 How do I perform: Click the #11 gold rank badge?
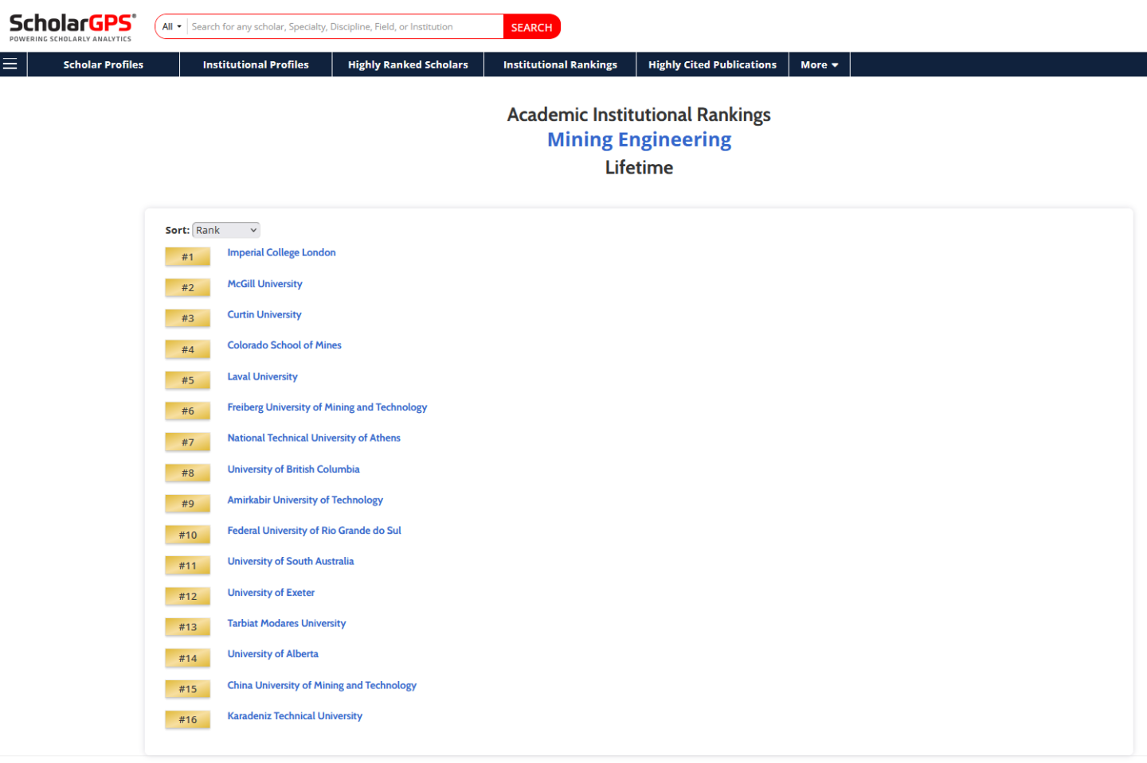[187, 566]
